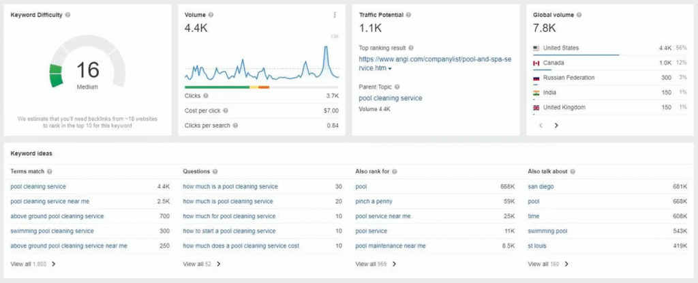Screen dimensions: 698x283
Task: Go to next page of countries list
Action: click(x=556, y=125)
